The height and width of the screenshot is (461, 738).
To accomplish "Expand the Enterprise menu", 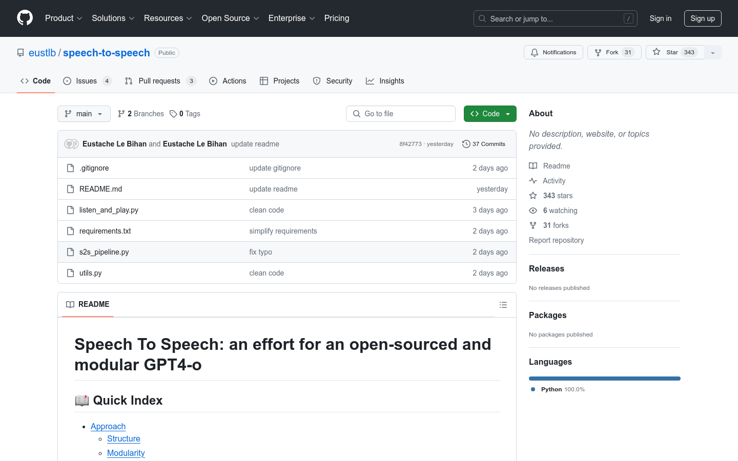I will (x=292, y=18).
